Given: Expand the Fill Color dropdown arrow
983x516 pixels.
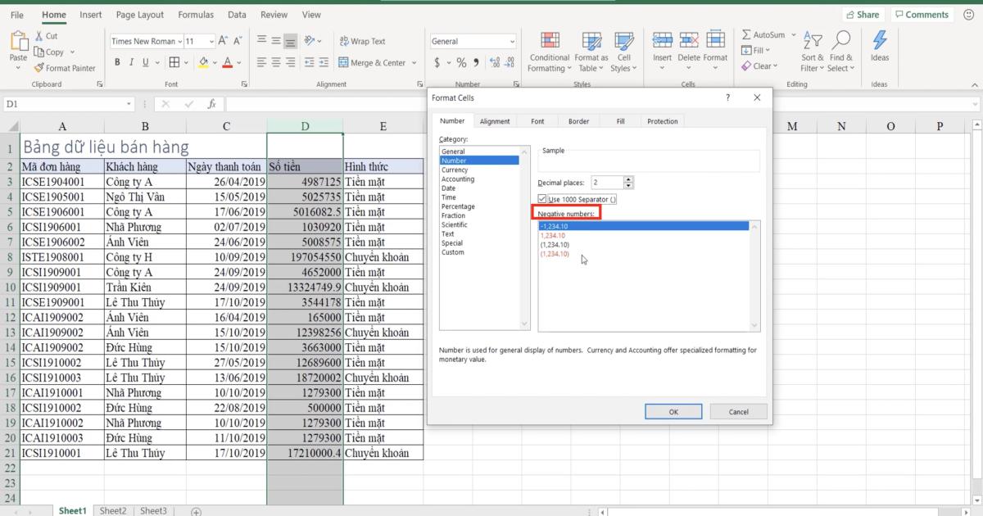Looking at the screenshot, I should pos(215,61).
